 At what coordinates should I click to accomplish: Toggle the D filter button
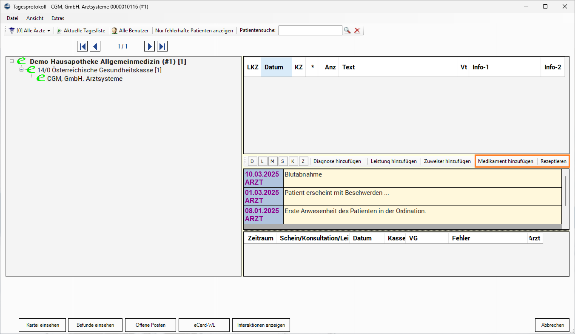[252, 161]
